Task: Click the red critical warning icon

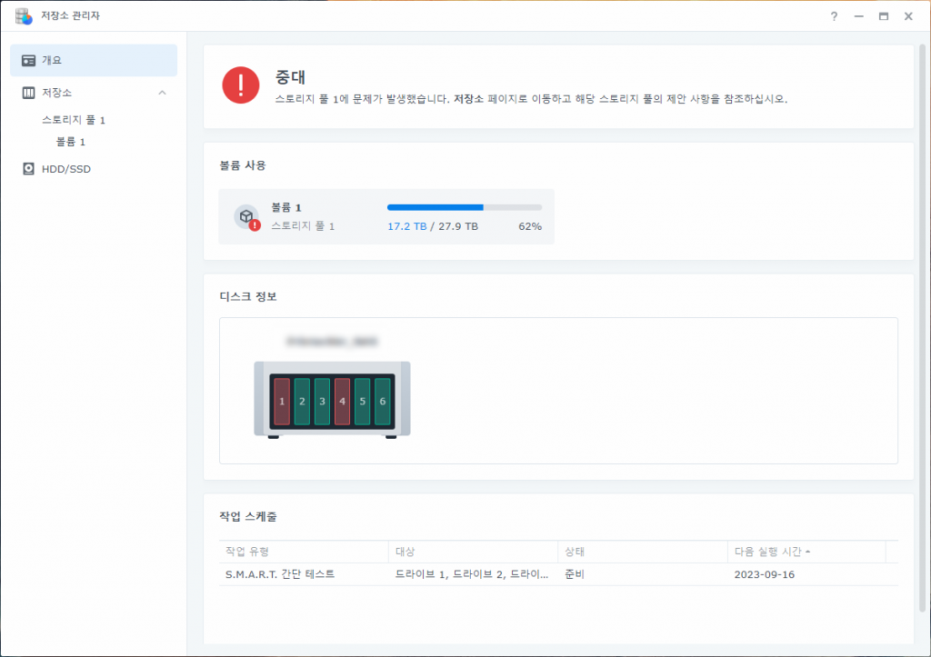Action: [240, 85]
